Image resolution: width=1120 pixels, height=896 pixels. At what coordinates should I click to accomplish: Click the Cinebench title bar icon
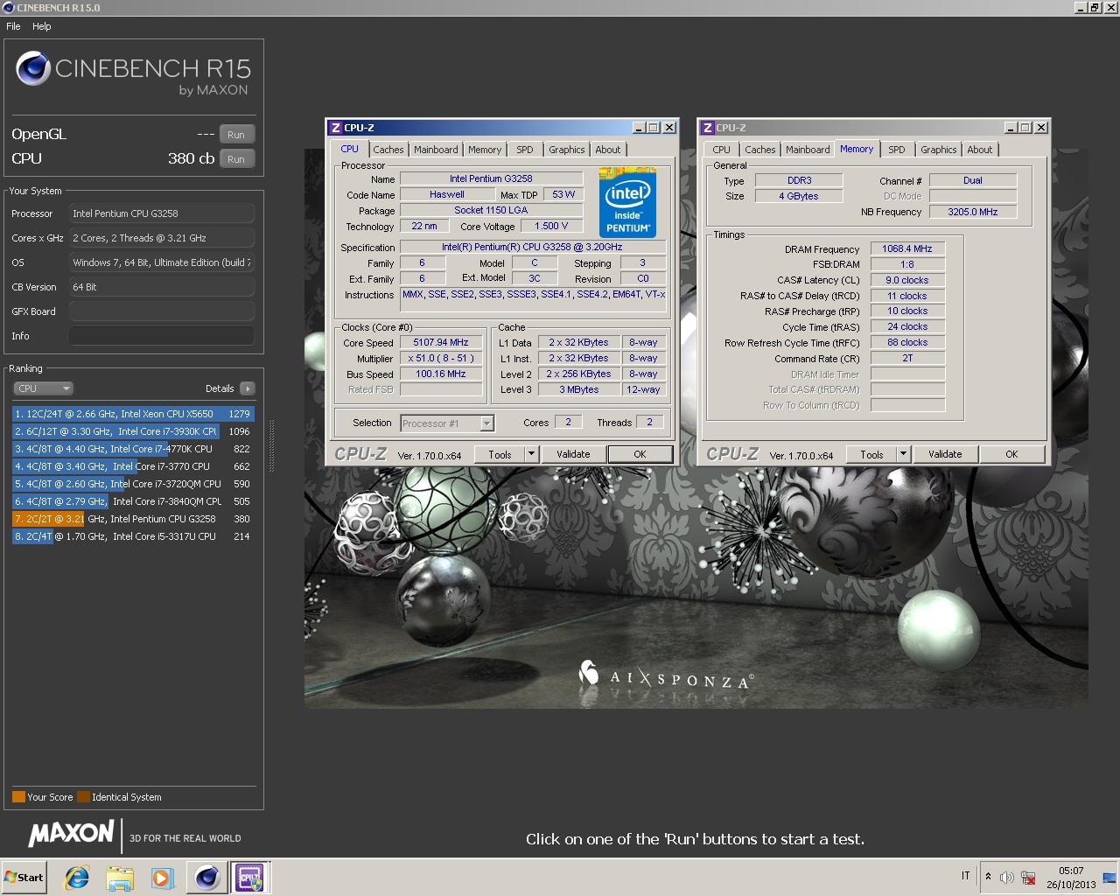pyautogui.click(x=8, y=8)
